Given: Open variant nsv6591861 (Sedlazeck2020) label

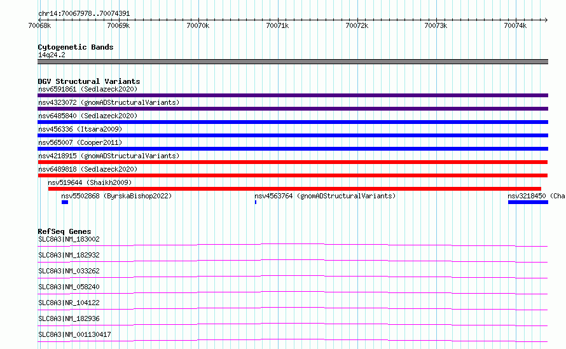Looking at the screenshot, I should [x=88, y=89].
